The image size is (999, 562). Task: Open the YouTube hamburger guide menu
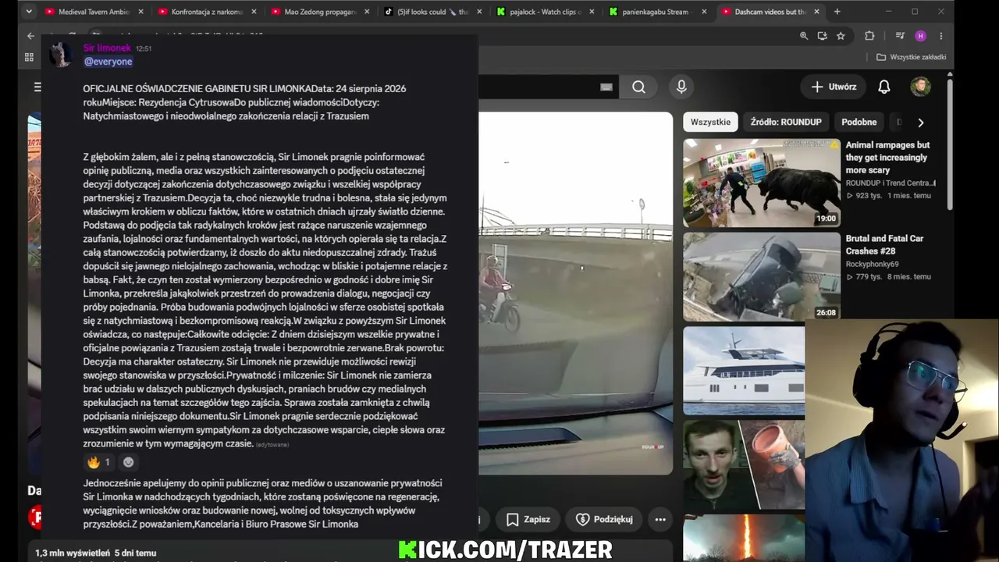pos(37,87)
